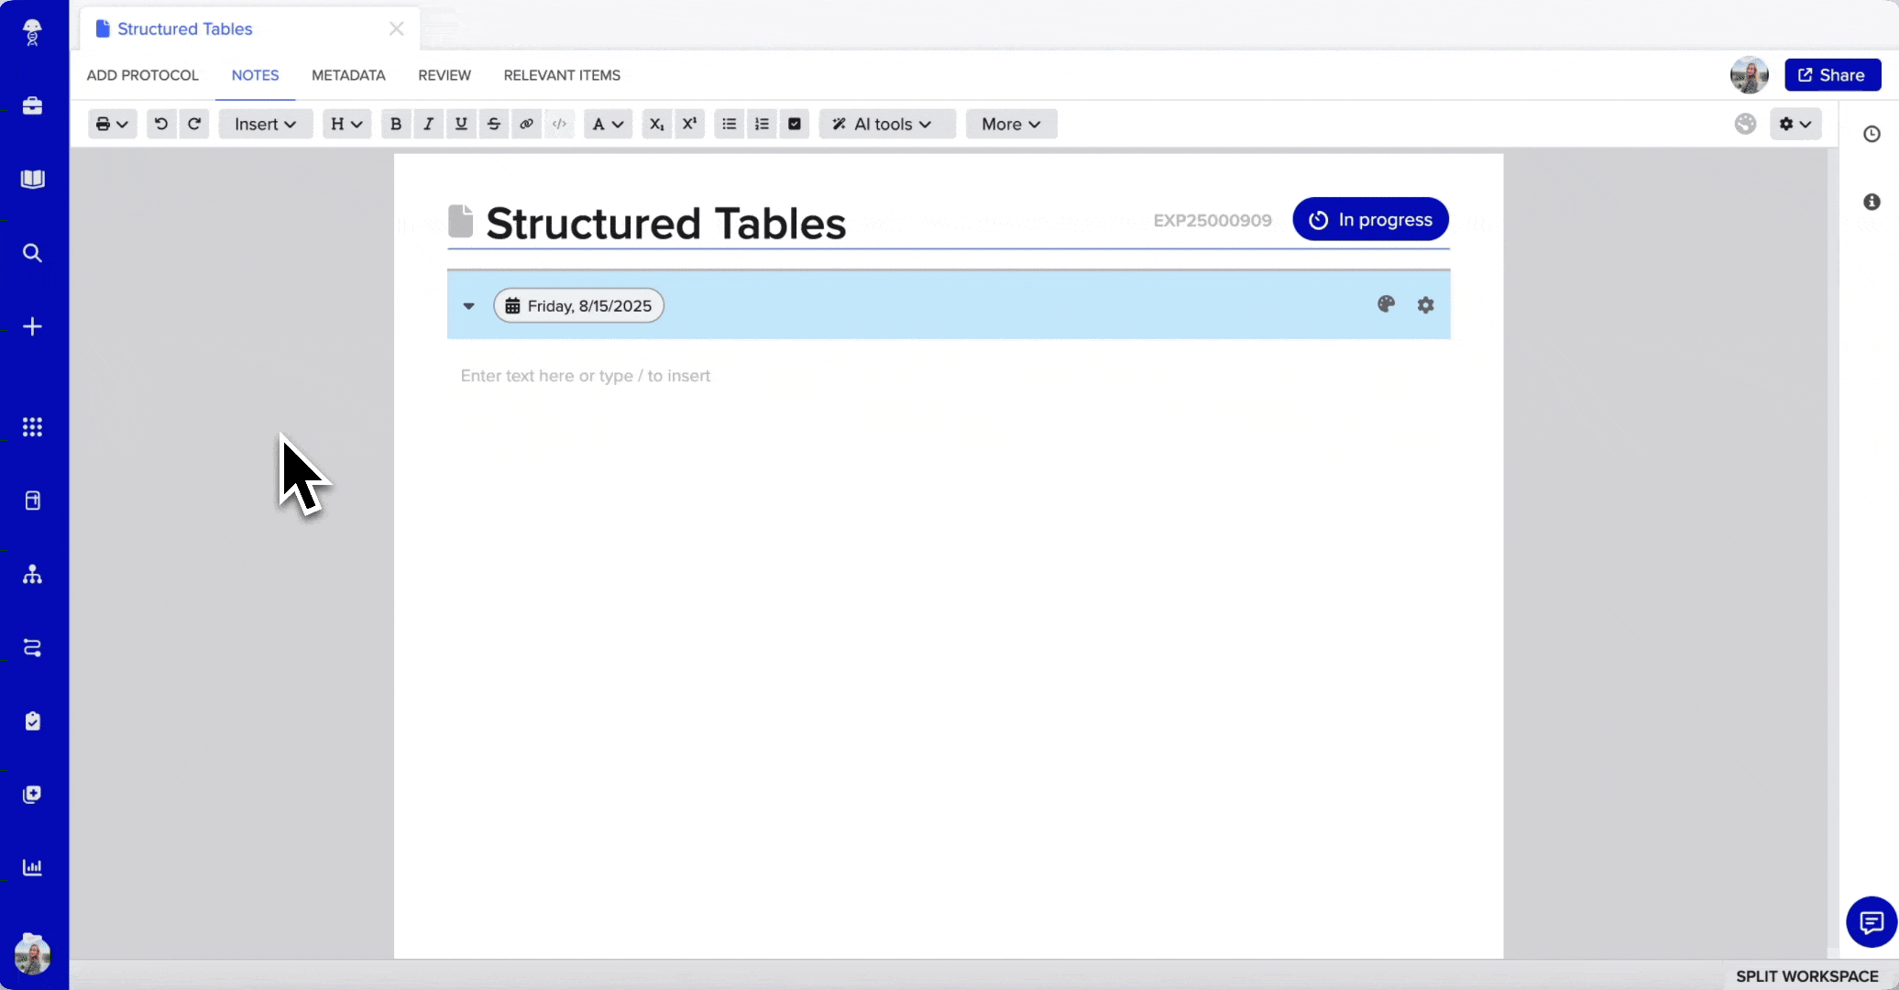
Task: Collapse the Friday 8/15/2025 entry
Action: (468, 305)
